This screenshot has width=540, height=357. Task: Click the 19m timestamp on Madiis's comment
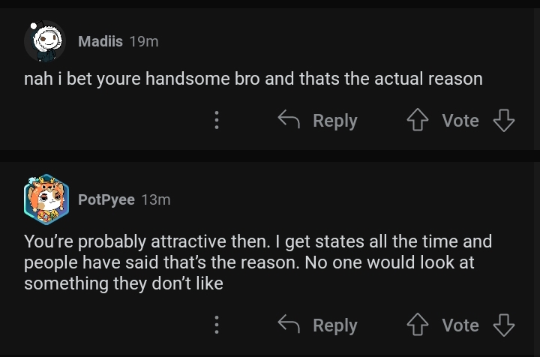tap(144, 42)
